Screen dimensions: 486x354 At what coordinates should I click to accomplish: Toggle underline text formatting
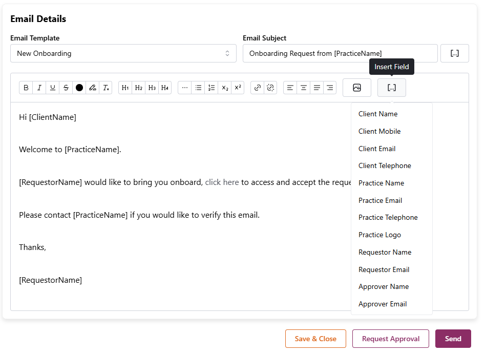(x=53, y=88)
